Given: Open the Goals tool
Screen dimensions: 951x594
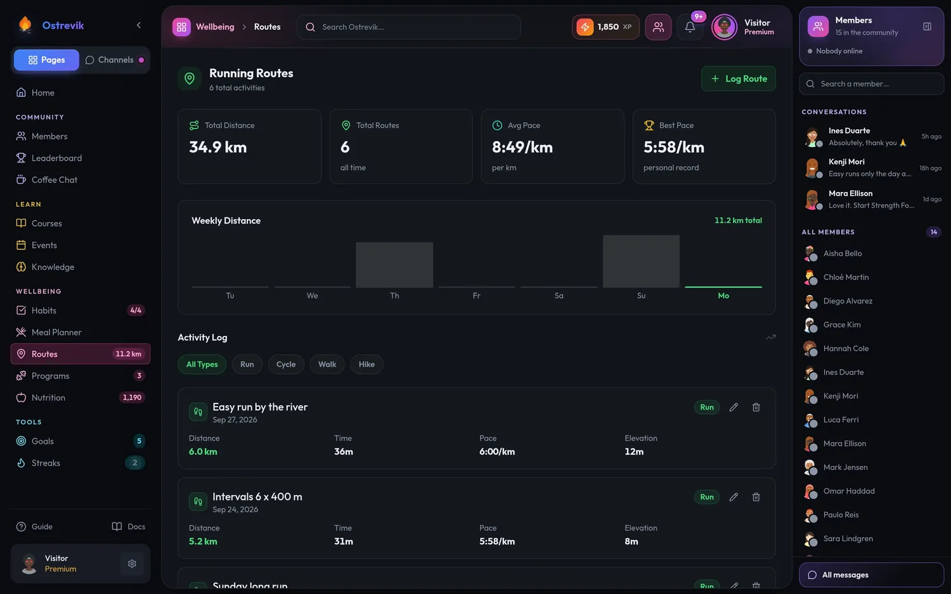Looking at the screenshot, I should click(x=81, y=441).
